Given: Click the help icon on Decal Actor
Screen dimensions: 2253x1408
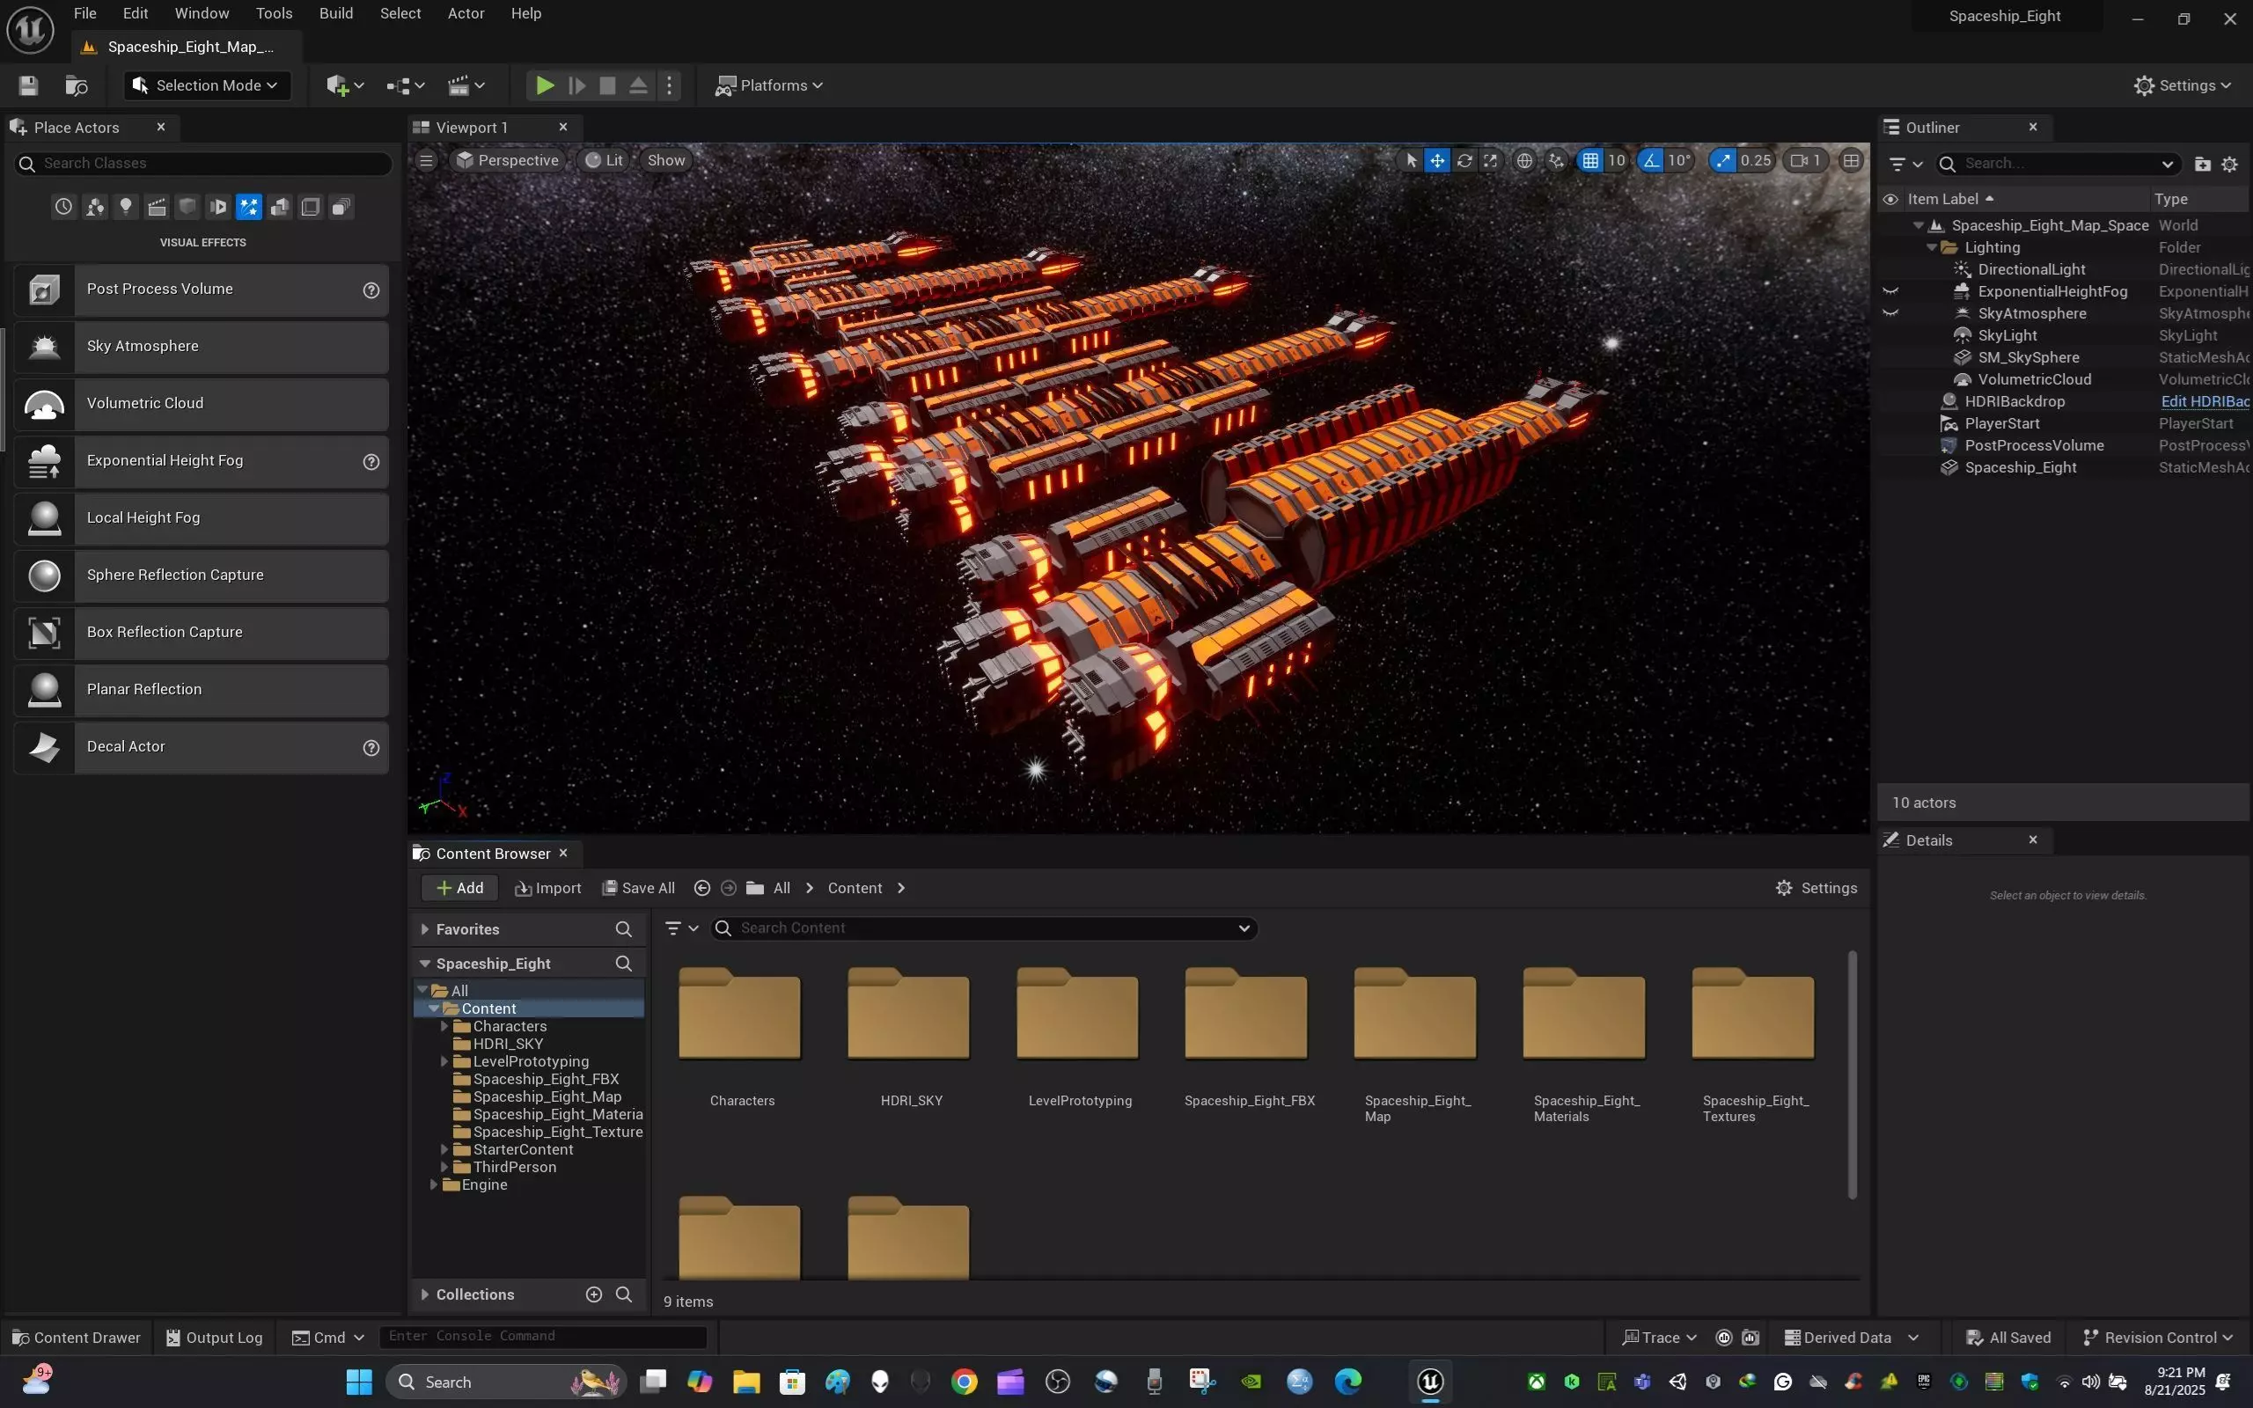Looking at the screenshot, I should click(371, 748).
